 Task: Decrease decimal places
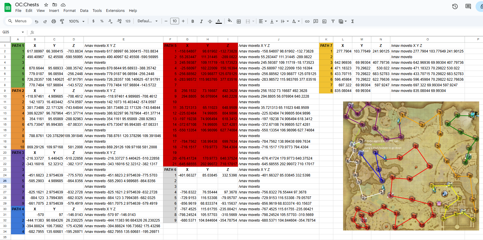111,21
